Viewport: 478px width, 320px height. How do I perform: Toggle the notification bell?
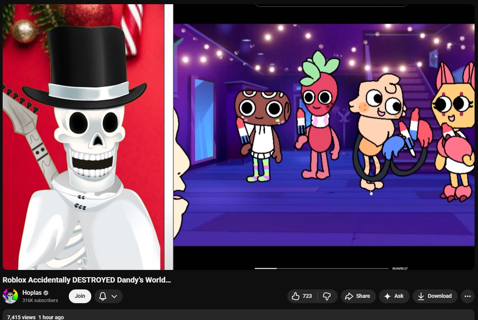102,296
